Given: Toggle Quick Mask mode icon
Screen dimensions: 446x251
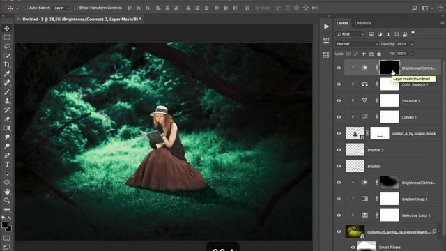Looking at the screenshot, I should pos(7,238).
